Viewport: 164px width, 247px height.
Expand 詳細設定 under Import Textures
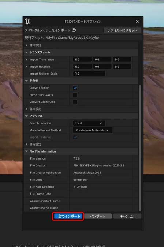click(26, 144)
